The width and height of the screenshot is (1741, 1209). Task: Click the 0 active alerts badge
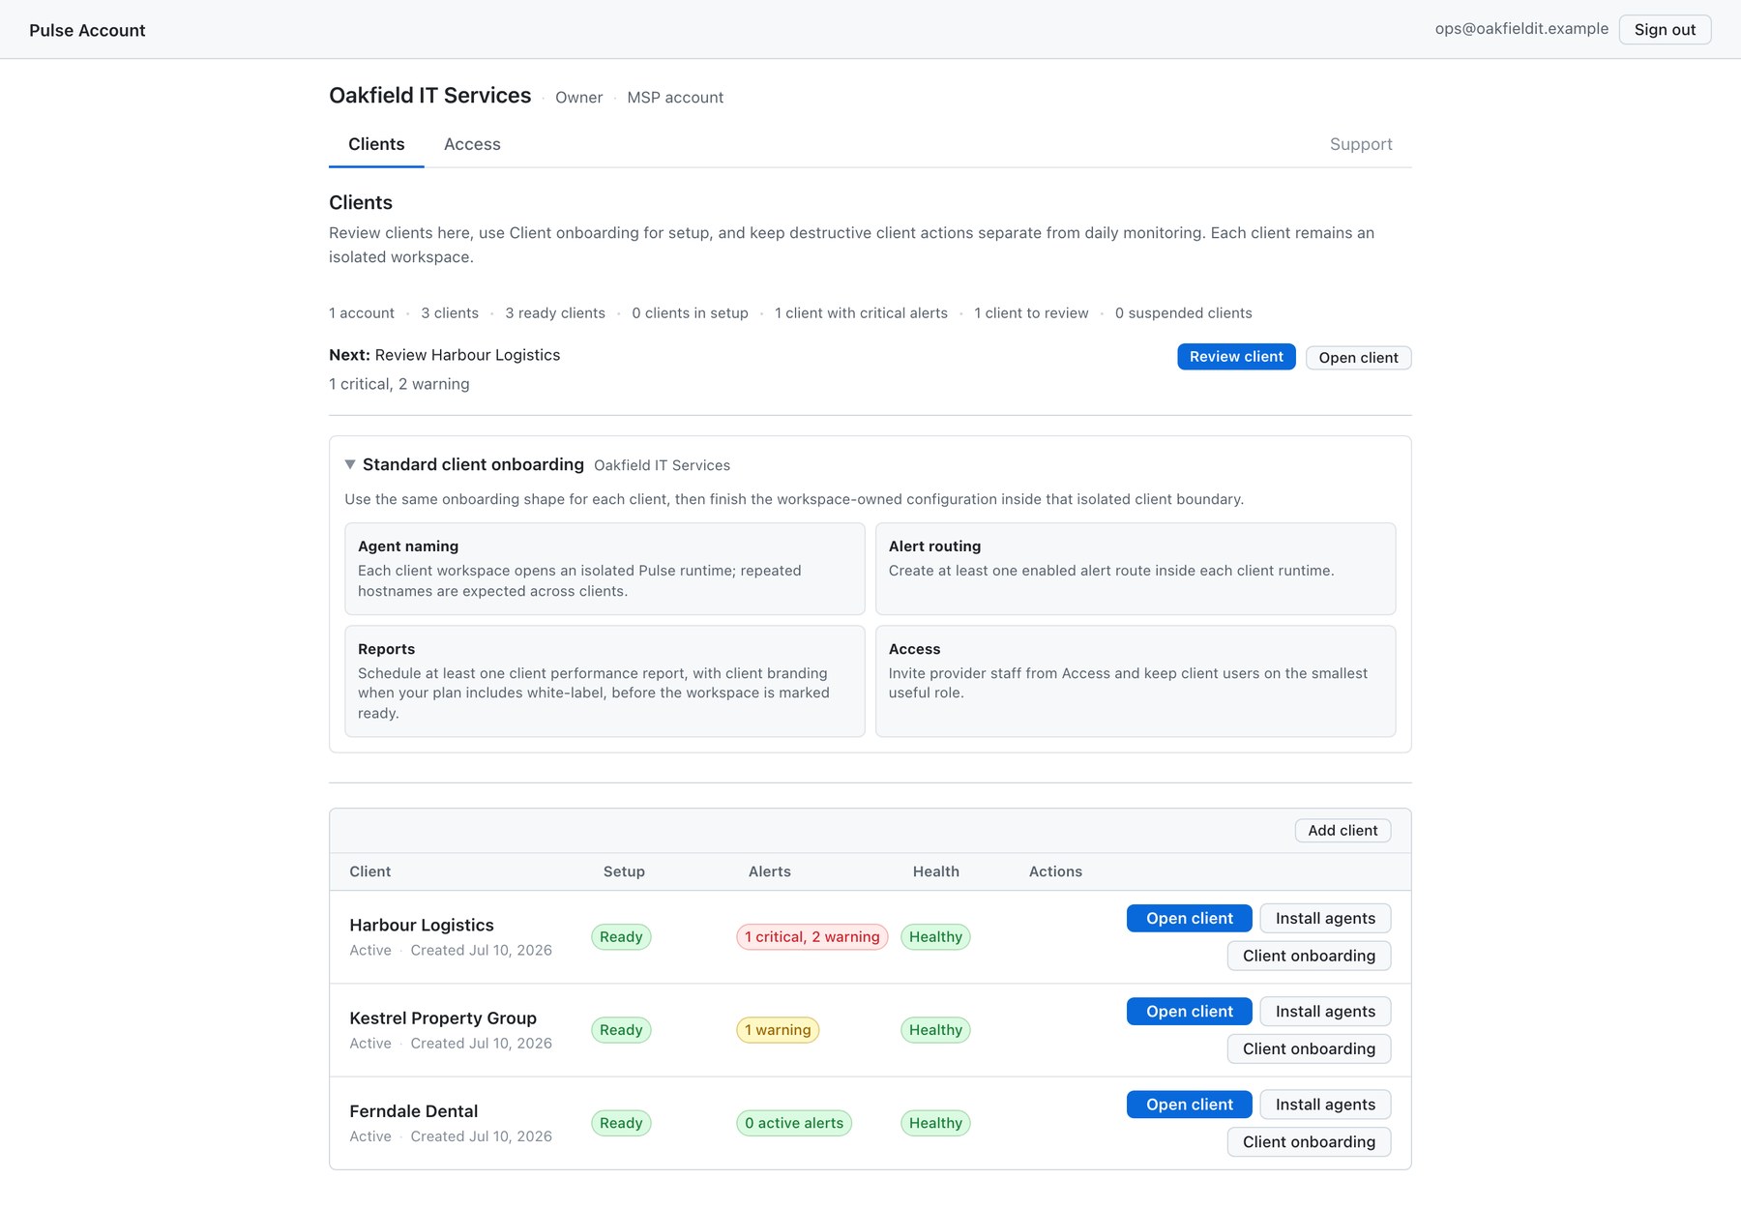pos(794,1123)
